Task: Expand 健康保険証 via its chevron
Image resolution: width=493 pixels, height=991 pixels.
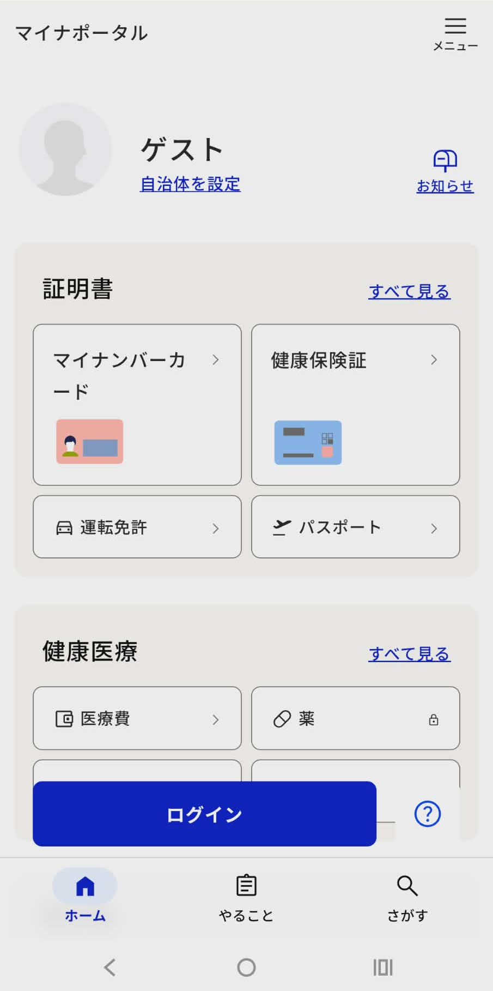Action: pyautogui.click(x=434, y=359)
